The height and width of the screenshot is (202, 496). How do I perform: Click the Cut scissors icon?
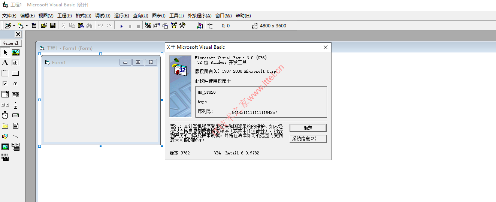(63, 25)
